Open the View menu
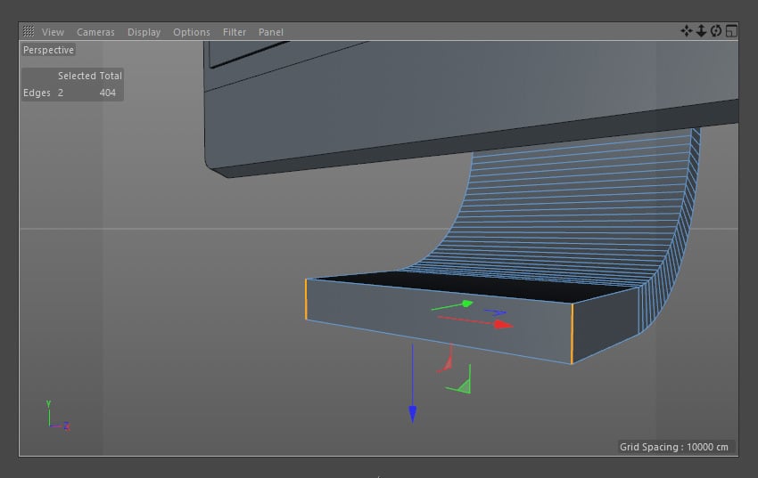Viewport: 758px width, 478px height. (x=53, y=32)
